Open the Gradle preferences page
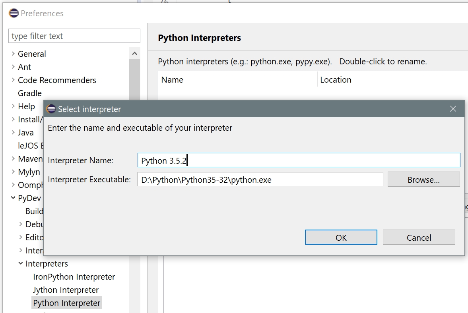 (29, 93)
